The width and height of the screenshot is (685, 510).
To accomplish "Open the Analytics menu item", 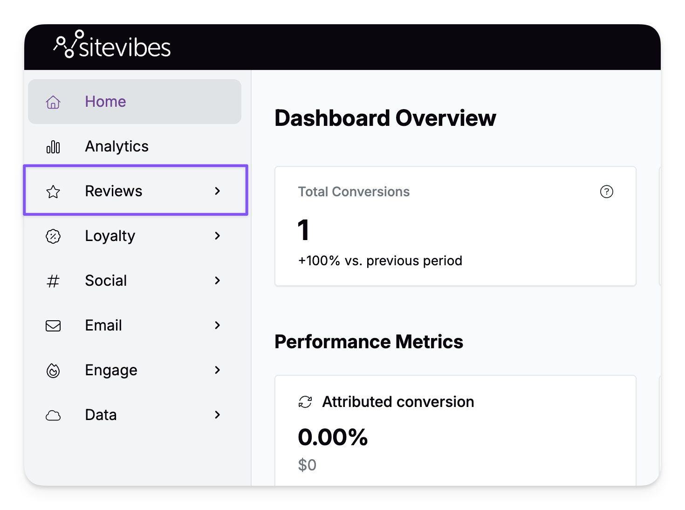I will tap(116, 146).
